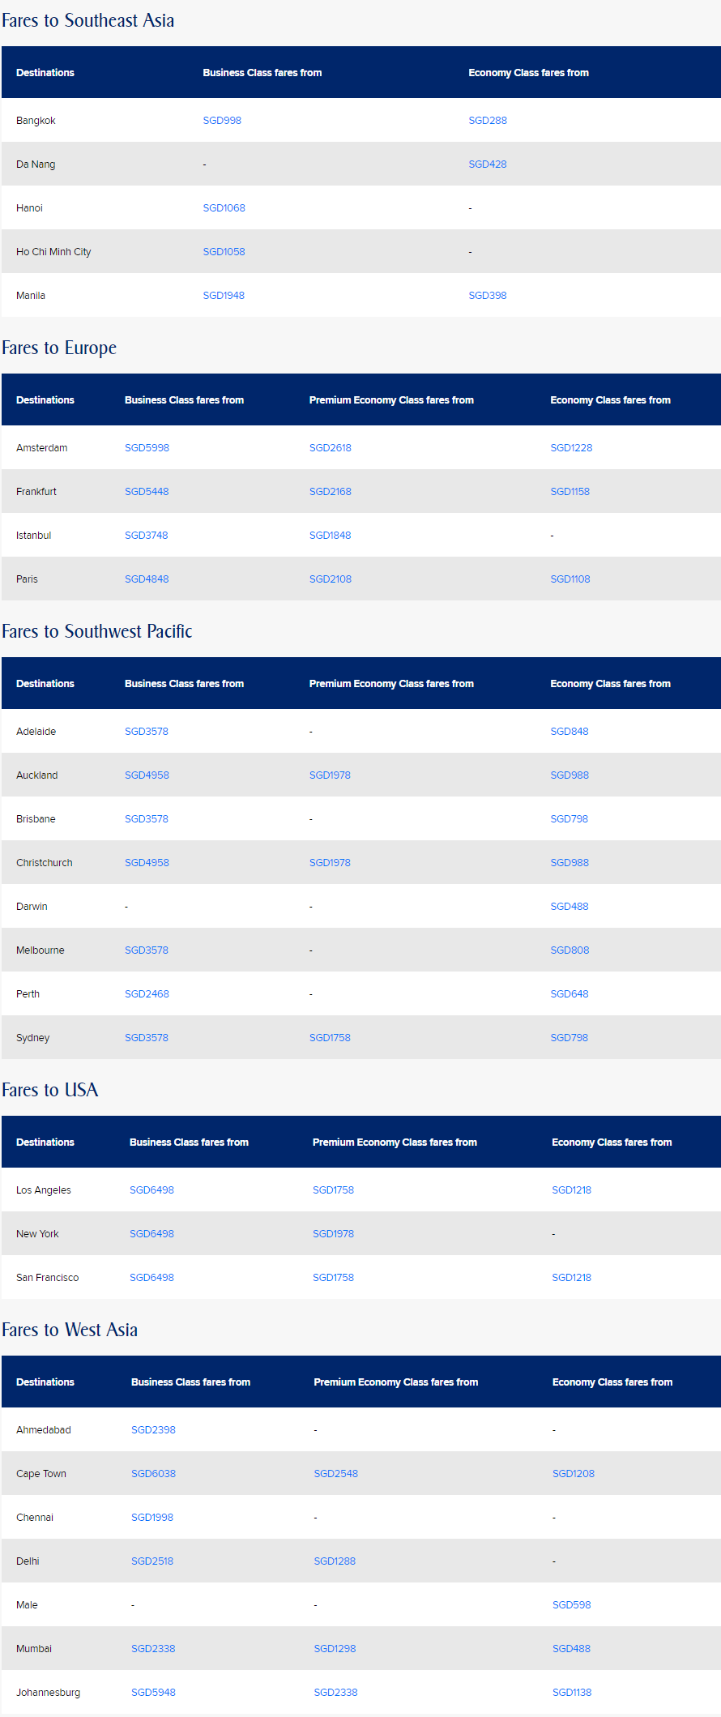Click Hanoi Business Class fare SGD1068
This screenshot has width=721, height=1717.
point(224,208)
